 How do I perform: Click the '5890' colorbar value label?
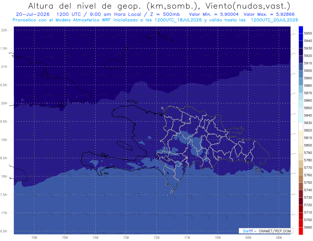point(308,78)
